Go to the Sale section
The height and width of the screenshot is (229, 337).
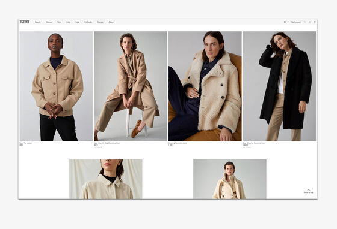point(77,22)
